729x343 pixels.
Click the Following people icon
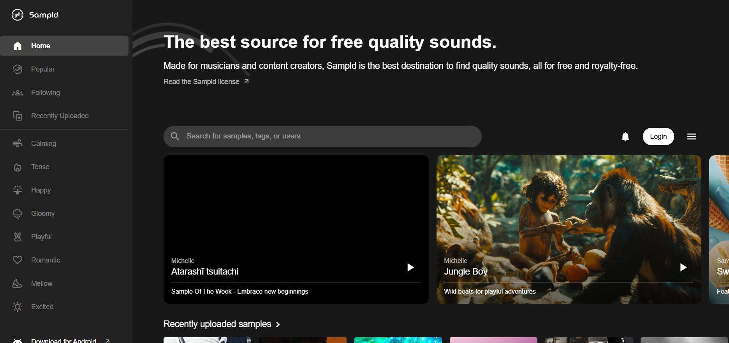(x=18, y=93)
